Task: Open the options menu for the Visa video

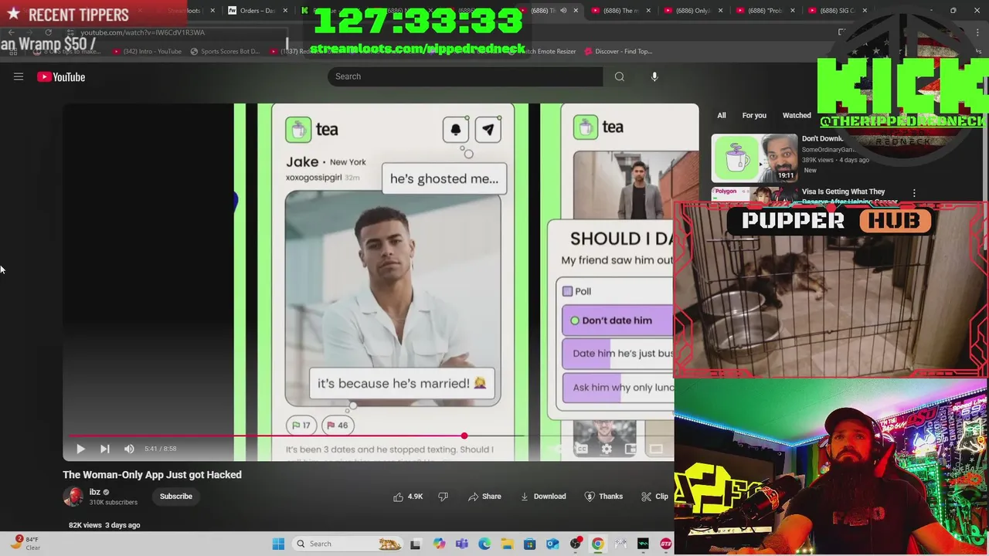Action: click(x=914, y=193)
